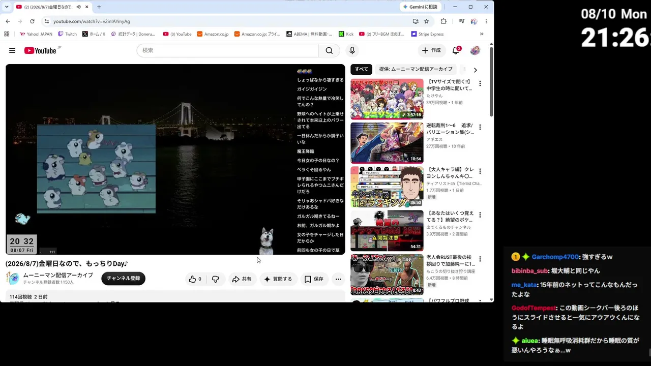This screenshot has height=366, width=651.
Task: Go back with the browser back arrow
Action: click(x=8, y=21)
